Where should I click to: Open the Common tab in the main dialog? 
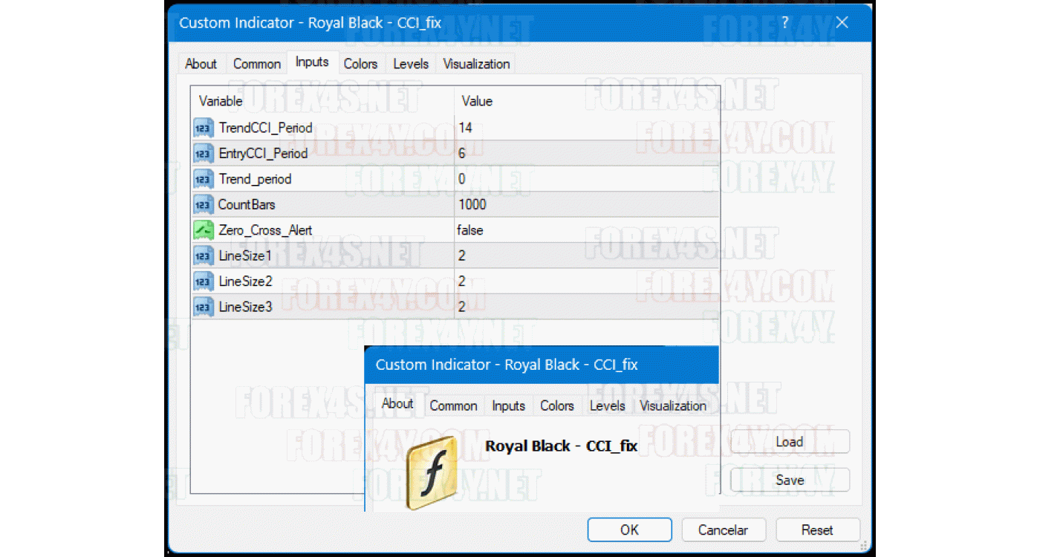point(257,64)
